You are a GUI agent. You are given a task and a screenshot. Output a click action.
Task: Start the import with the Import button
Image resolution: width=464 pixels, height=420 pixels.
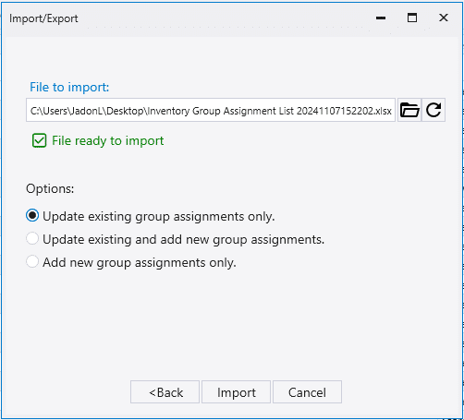(x=236, y=392)
